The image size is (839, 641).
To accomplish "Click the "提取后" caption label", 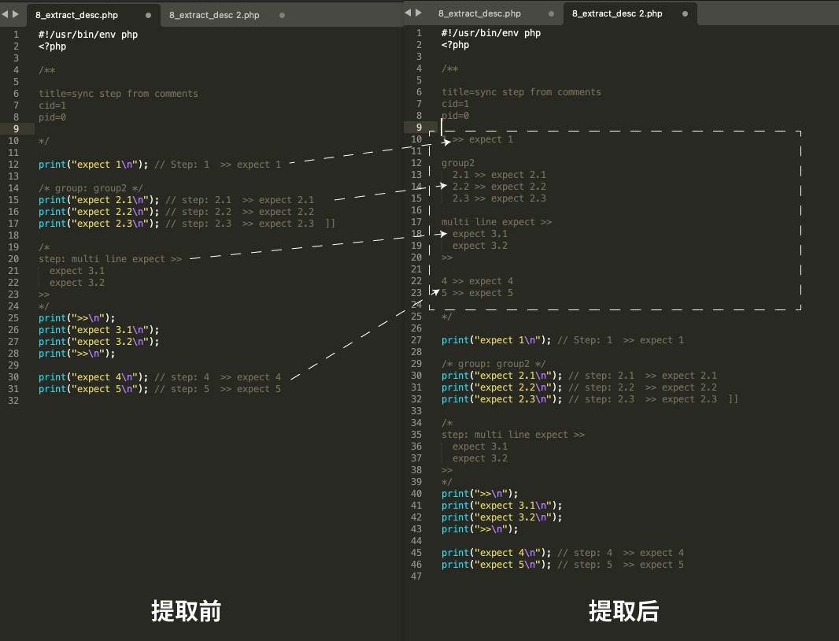I will pyautogui.click(x=623, y=611).
